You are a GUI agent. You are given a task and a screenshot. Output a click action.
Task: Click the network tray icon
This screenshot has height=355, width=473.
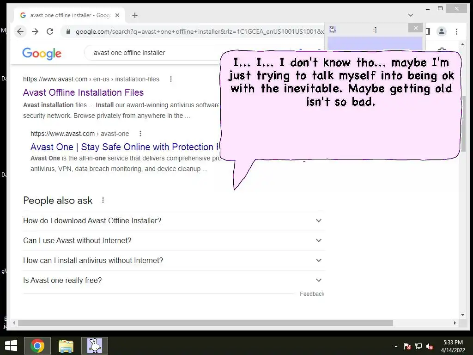(x=418, y=346)
